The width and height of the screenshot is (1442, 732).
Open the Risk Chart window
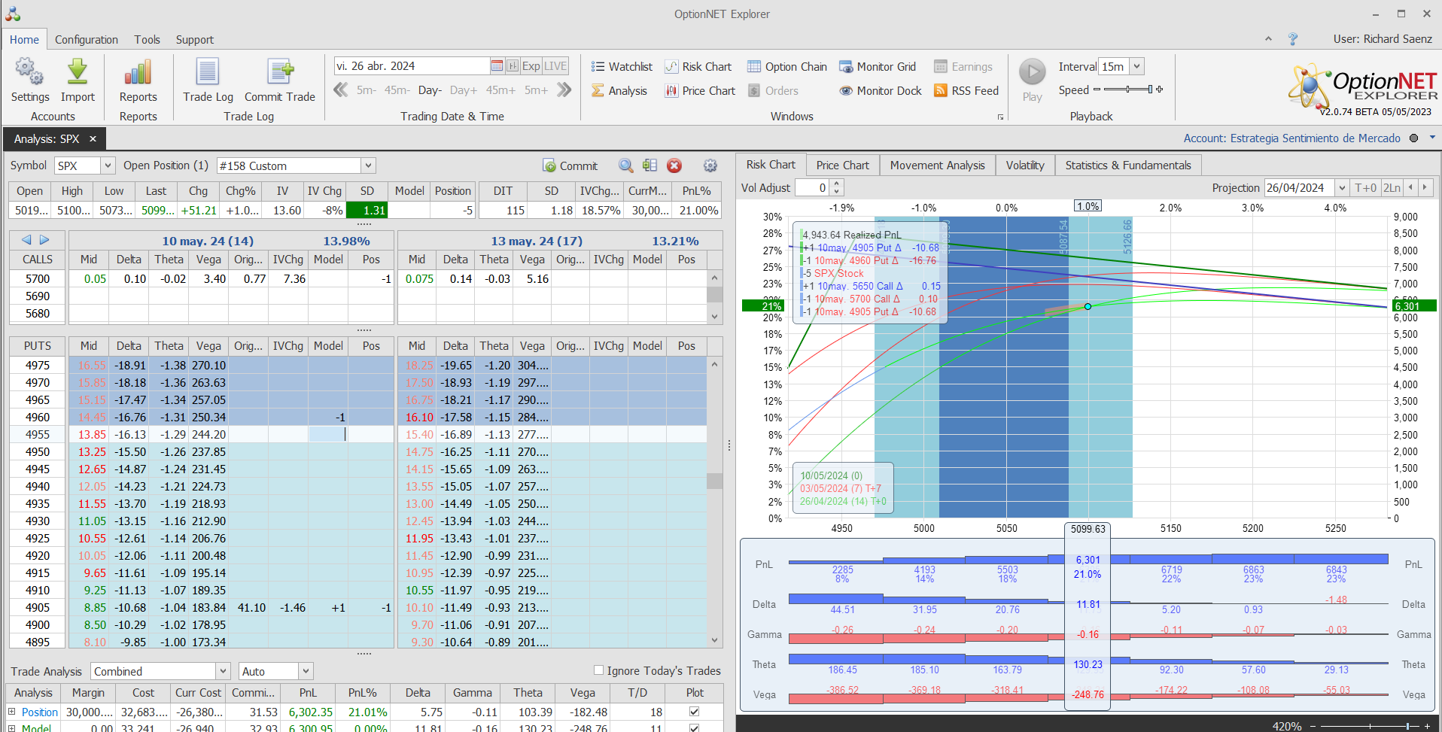click(698, 67)
